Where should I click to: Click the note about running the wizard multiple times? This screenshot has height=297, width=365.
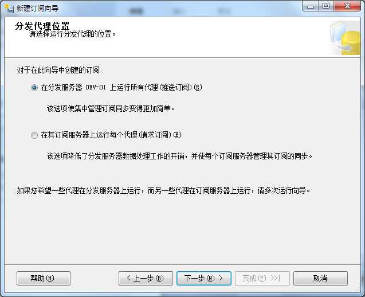click(163, 190)
